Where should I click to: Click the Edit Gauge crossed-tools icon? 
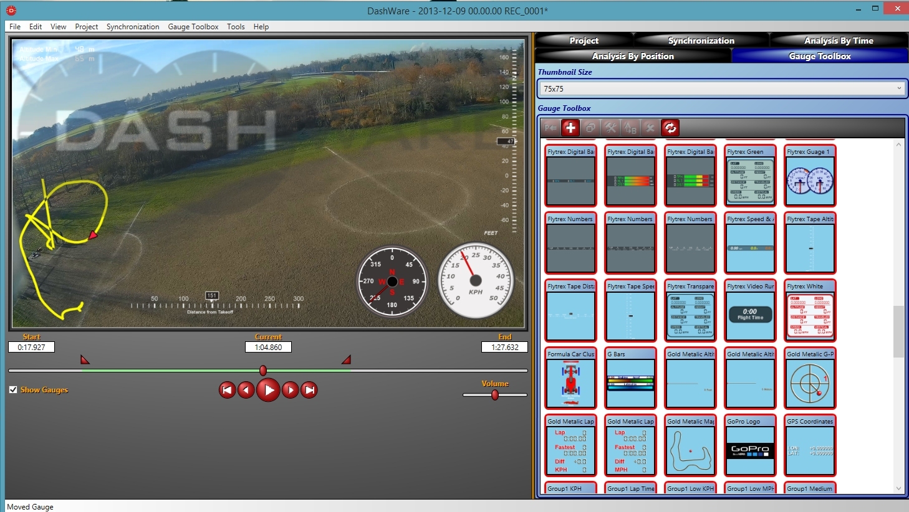(x=610, y=128)
